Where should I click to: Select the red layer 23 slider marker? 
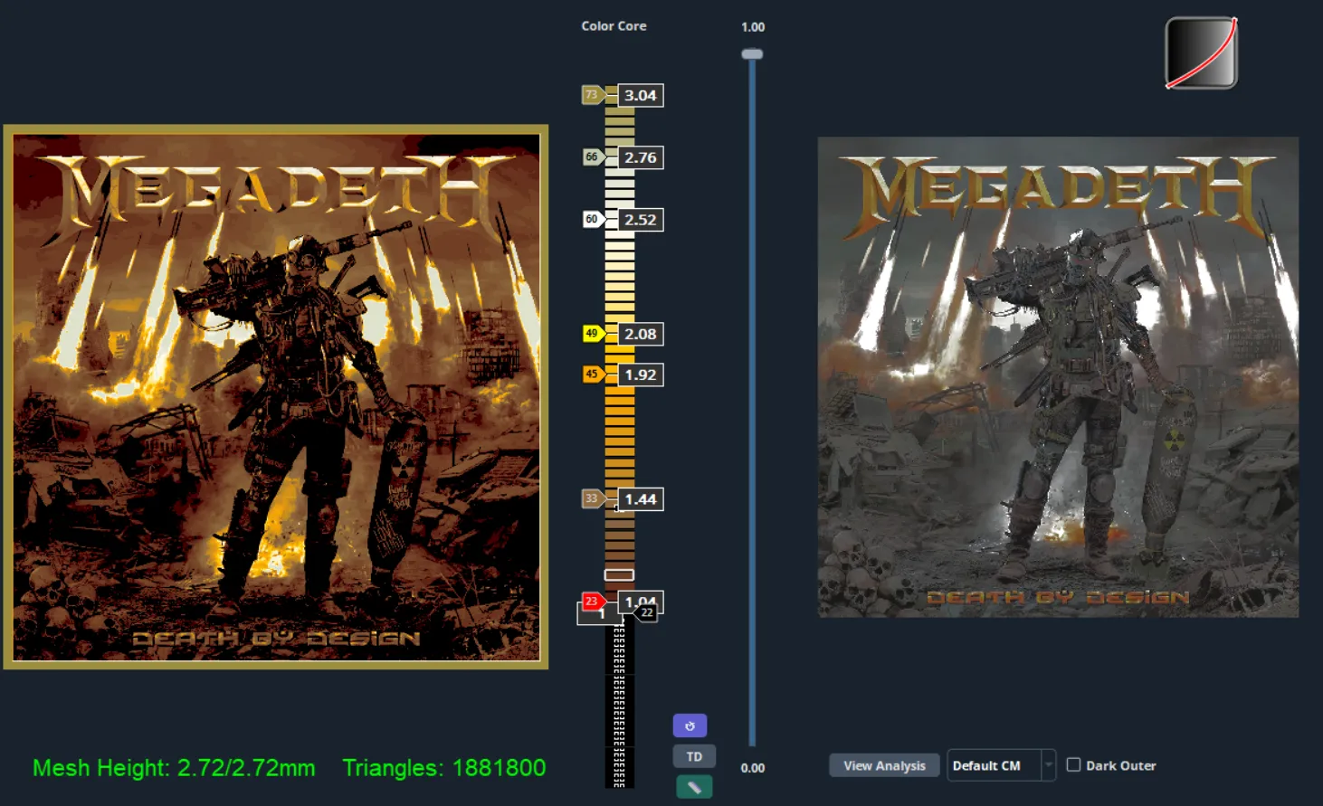click(592, 601)
